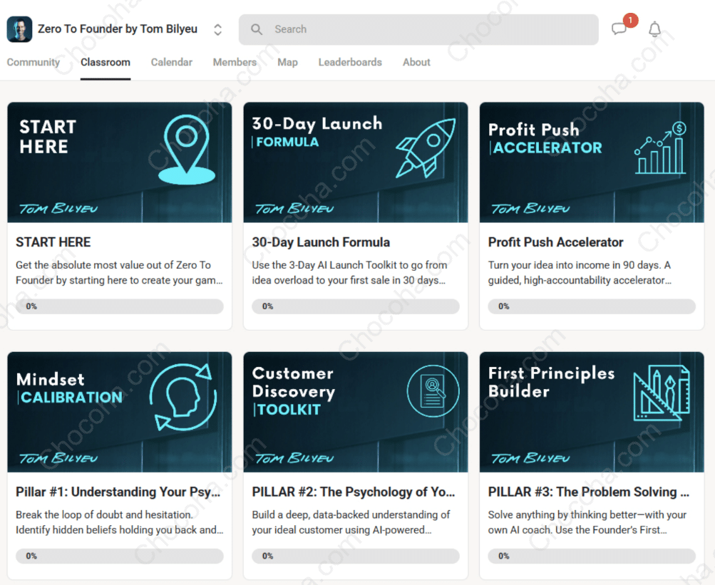Click the notification bell icon

(654, 30)
